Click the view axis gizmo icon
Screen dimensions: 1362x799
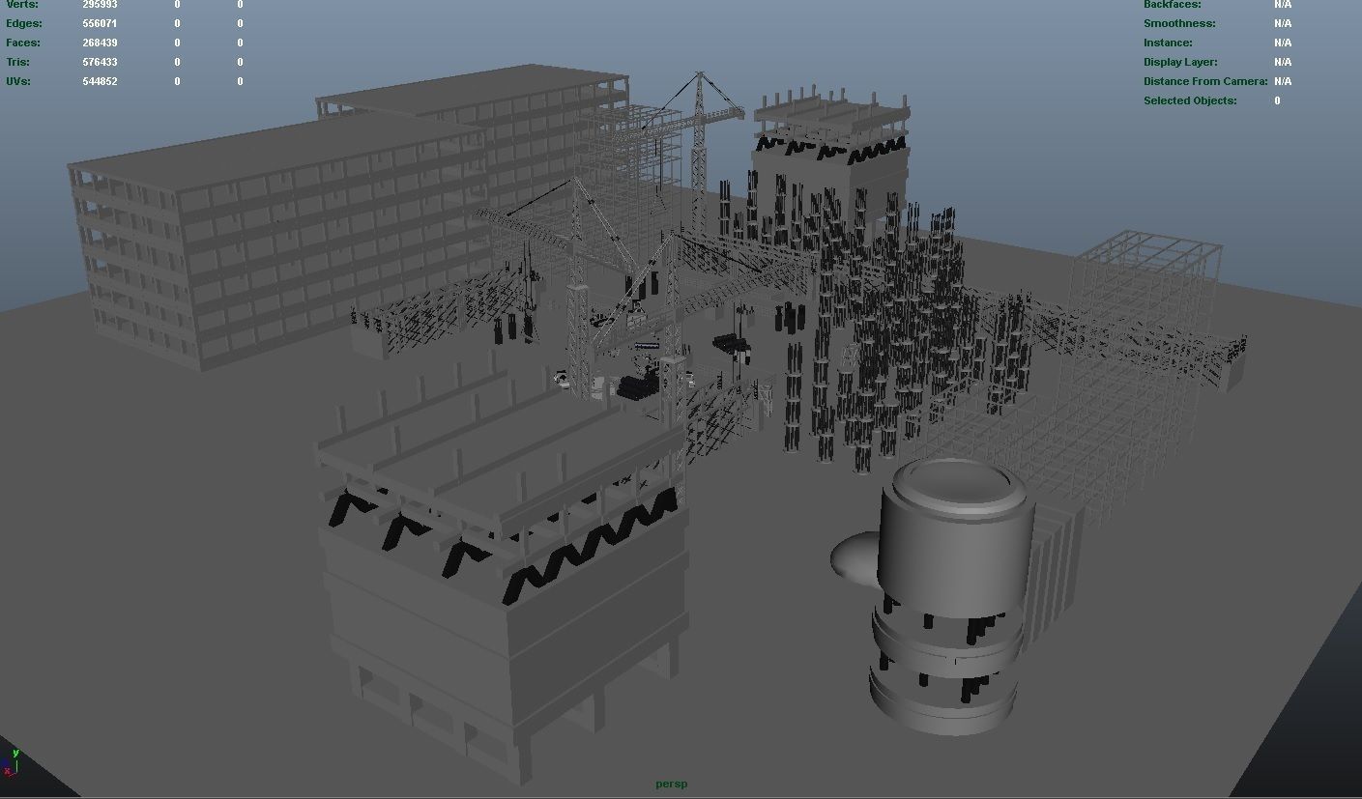tap(11, 761)
